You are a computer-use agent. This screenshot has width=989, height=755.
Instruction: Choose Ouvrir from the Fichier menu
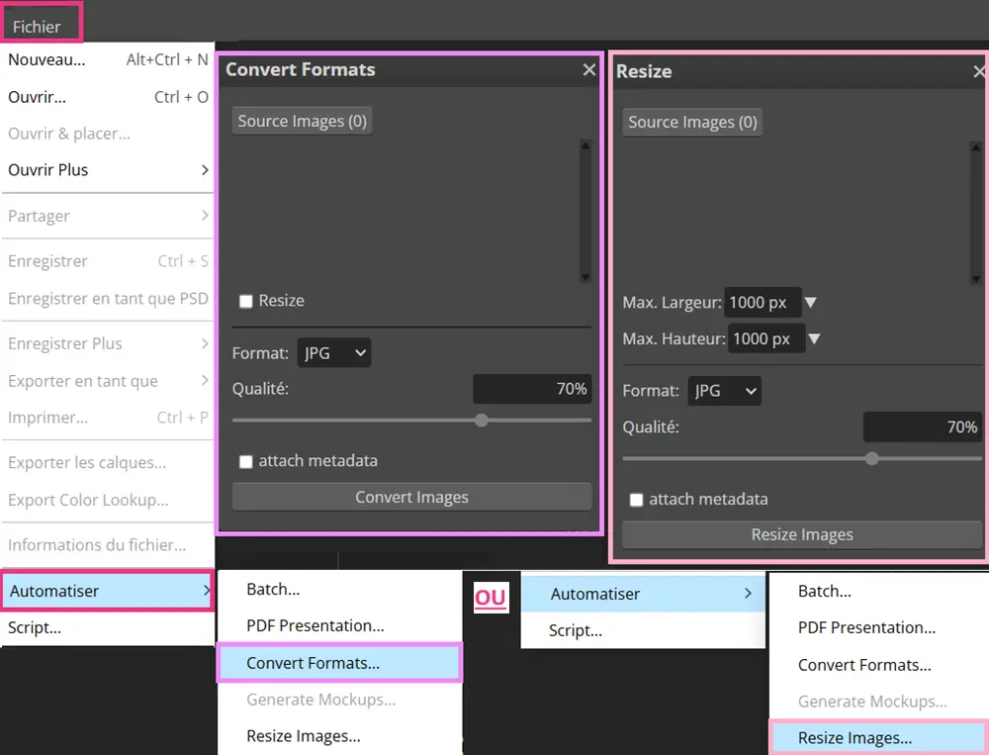pos(39,97)
